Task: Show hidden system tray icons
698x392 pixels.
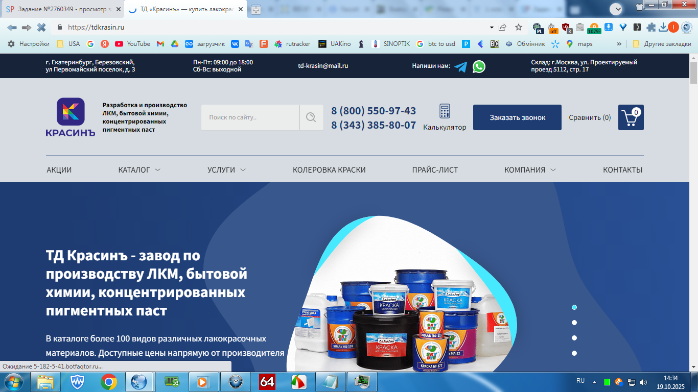Action: 594,381
